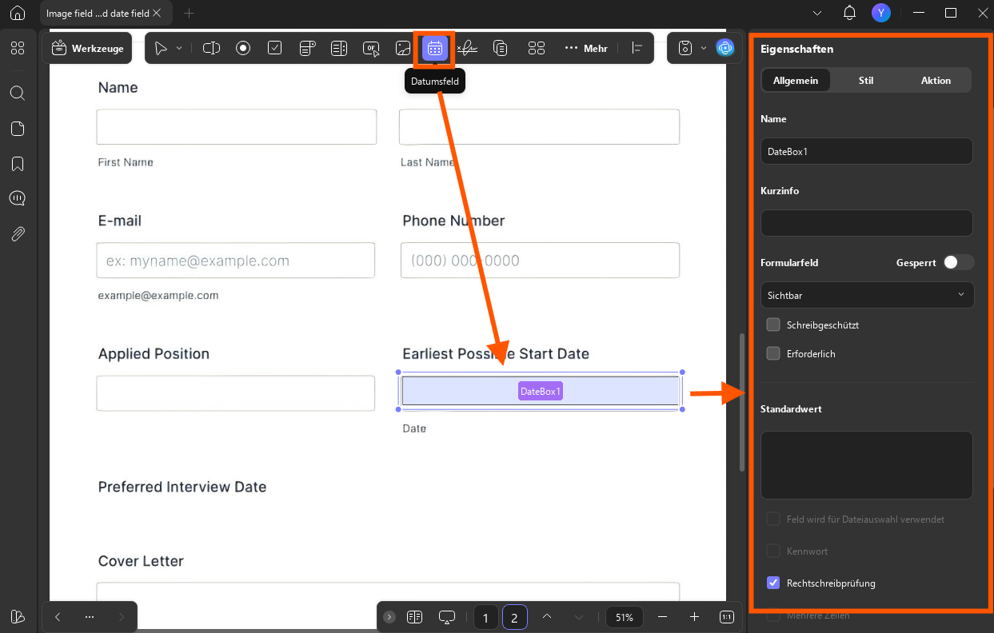Viewport: 994px width, 633px height.
Task: Select the radio button form tool
Action: 243,48
